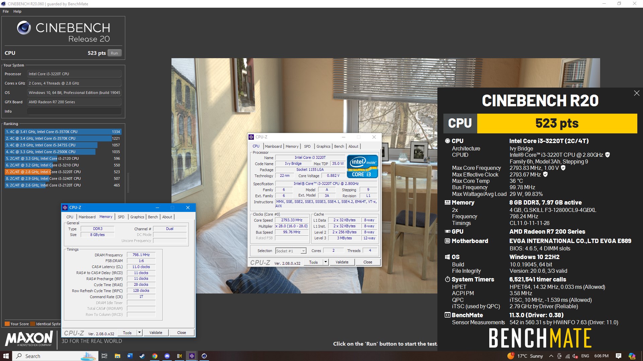Click Tools button in right CPU-Z window

[313, 262]
